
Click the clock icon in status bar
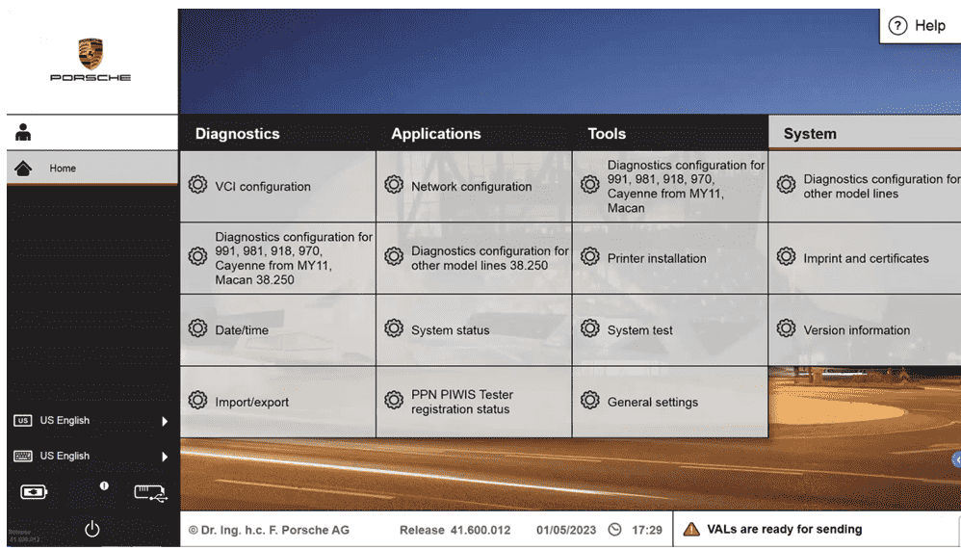coord(614,529)
